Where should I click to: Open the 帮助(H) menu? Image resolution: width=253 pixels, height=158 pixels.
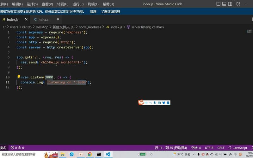108,4
